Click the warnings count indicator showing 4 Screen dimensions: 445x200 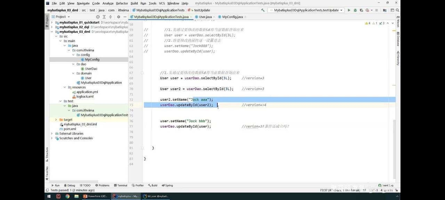pos(368,23)
